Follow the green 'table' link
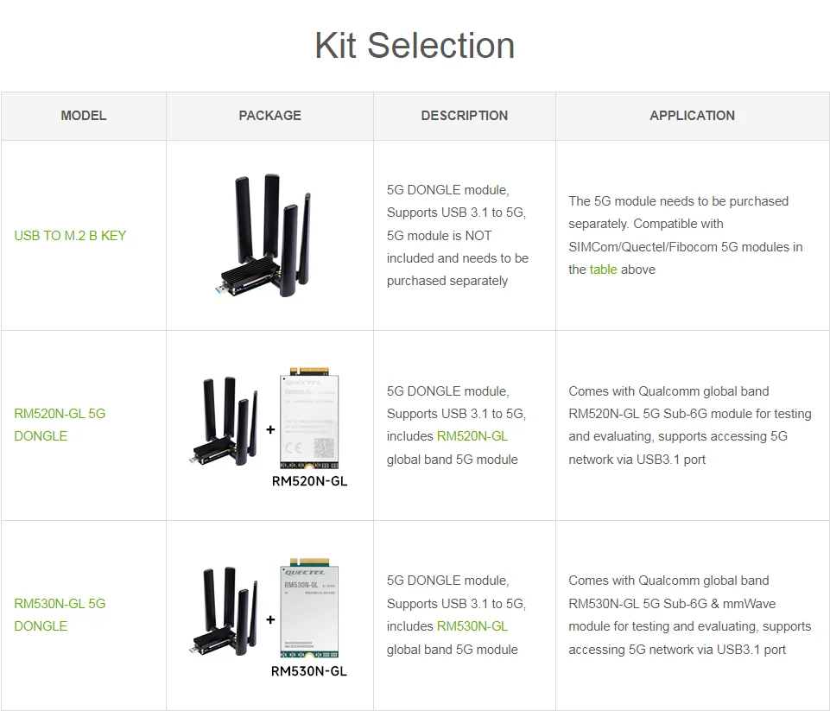Image resolution: width=830 pixels, height=711 pixels. click(x=604, y=270)
